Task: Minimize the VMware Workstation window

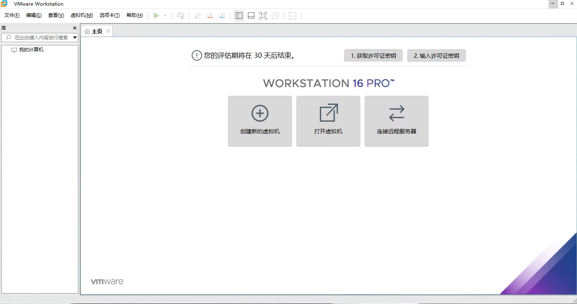Action: 553,3
